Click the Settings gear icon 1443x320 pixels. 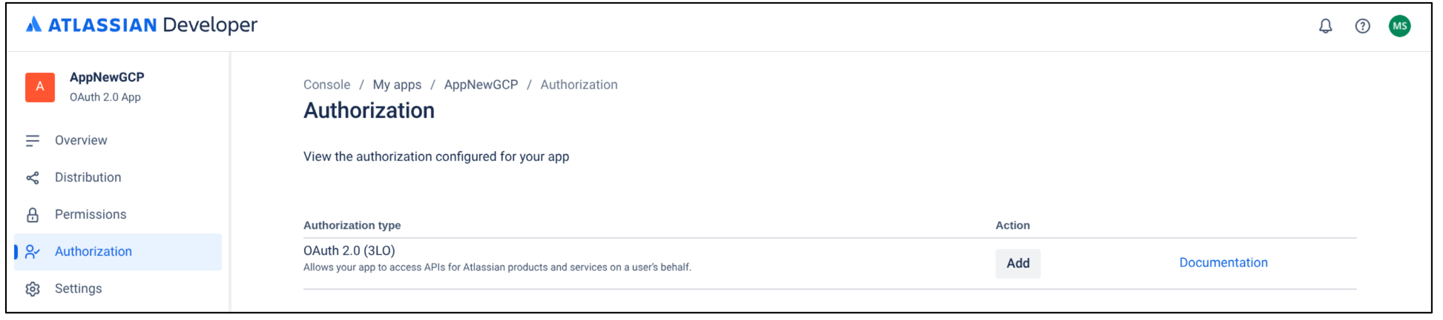(x=32, y=288)
